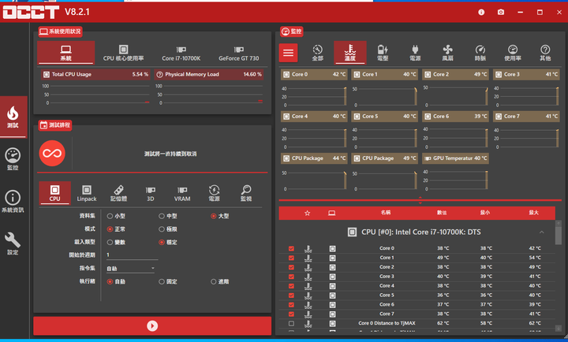Open the Core i7-10700K usage tab
This screenshot has height=342, width=568.
[181, 53]
